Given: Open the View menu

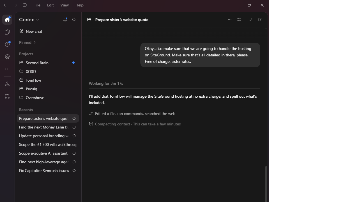Looking at the screenshot, I should (x=65, y=5).
